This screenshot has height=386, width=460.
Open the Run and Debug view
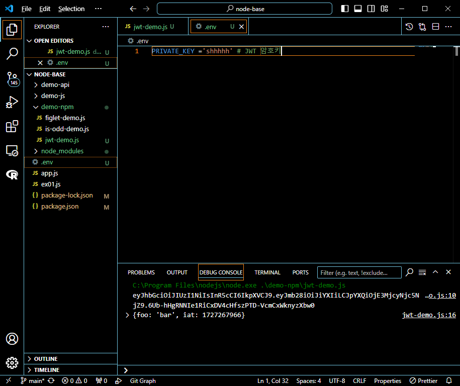pyautogui.click(x=12, y=103)
